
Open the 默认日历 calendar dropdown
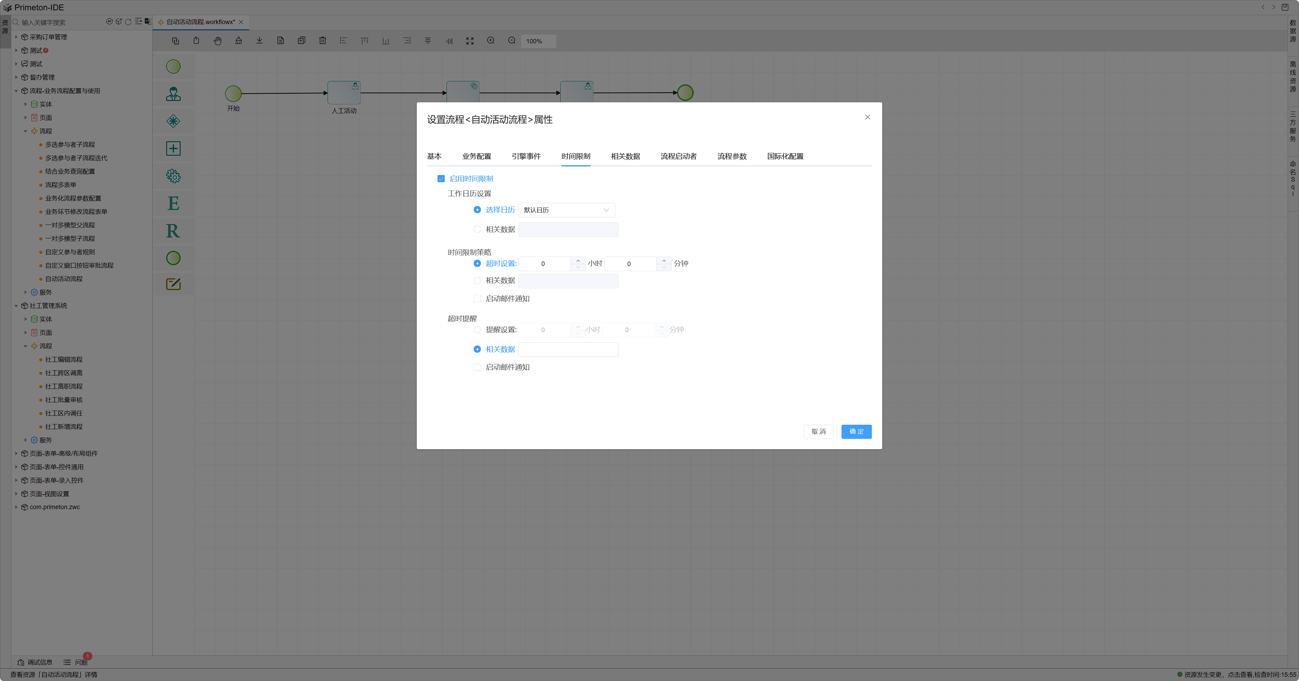(566, 210)
